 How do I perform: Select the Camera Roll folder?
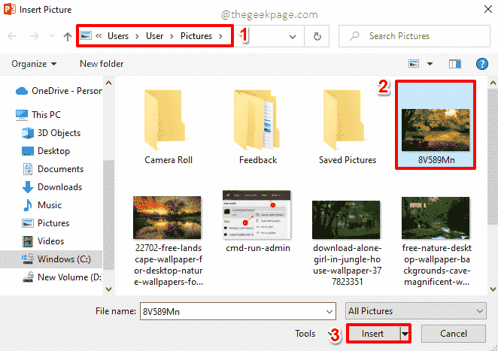tap(168, 126)
